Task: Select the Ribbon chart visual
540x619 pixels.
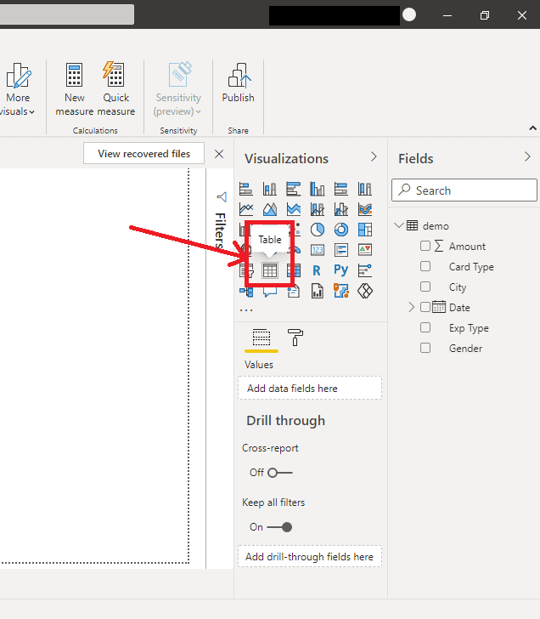Action: [365, 209]
